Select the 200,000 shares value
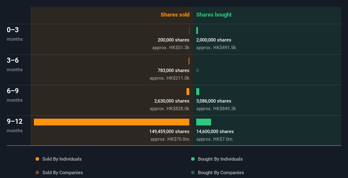The image size is (348, 178). 173,40
